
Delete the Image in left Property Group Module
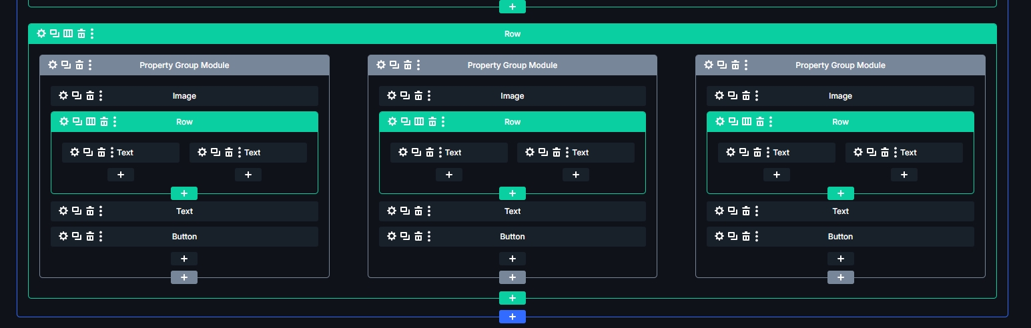pos(90,95)
